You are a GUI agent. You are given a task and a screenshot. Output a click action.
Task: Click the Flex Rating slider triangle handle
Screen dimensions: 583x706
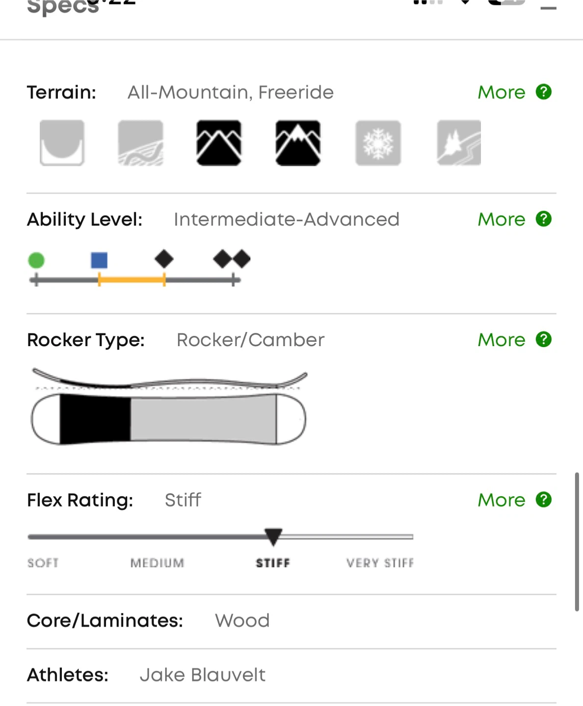(x=273, y=536)
